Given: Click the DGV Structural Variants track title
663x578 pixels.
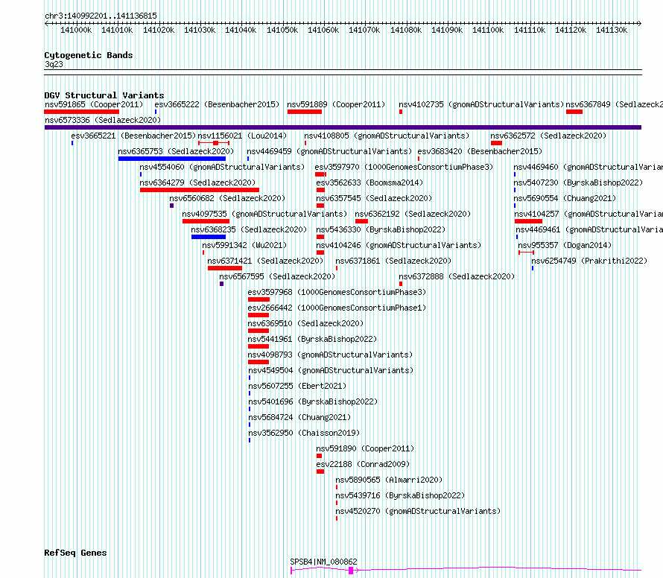Looking at the screenshot, I should click(104, 95).
